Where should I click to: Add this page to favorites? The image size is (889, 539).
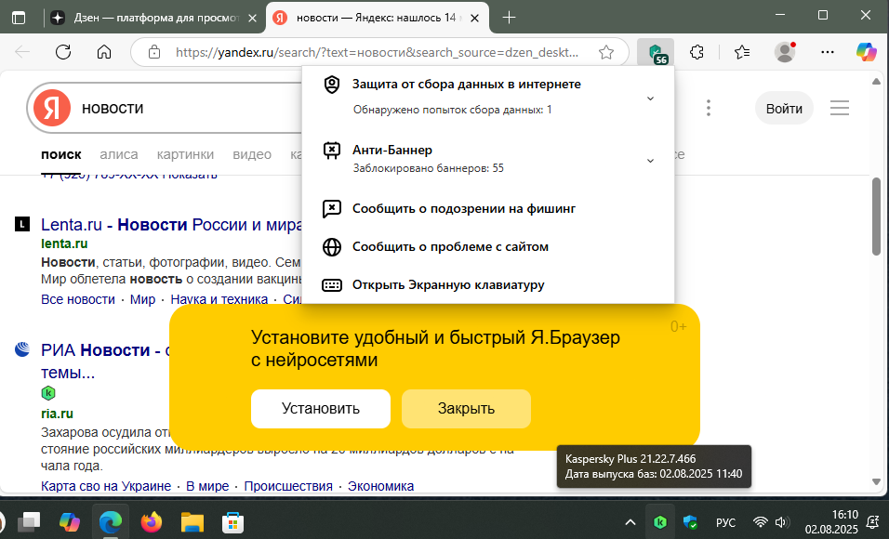click(x=606, y=53)
